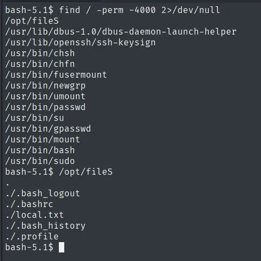Click the /usr/bin/gpasswd line
Screen dimensions: 261x261
(x=48, y=129)
